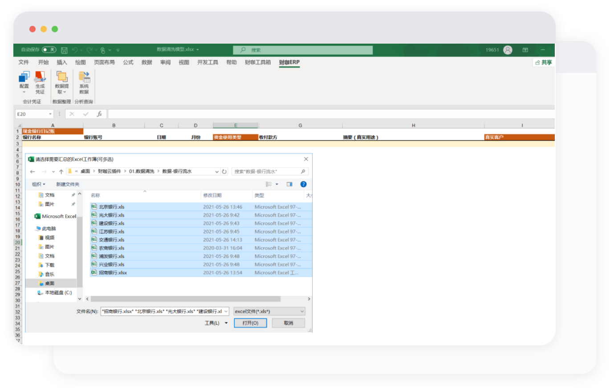The image size is (610, 389).
Task: Select 此电脑 in the navigation tree
Action: click(49, 228)
